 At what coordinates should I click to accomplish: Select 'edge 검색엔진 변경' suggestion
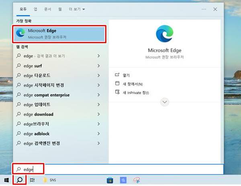click(58, 143)
